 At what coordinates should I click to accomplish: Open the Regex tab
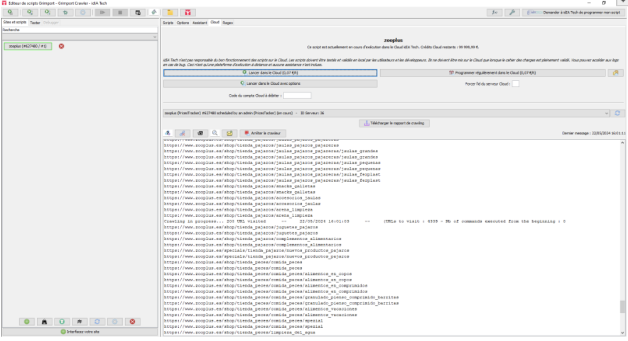[228, 23]
